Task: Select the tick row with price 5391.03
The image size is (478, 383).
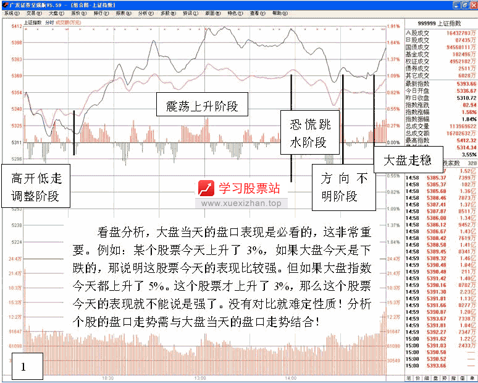Action: [440, 346]
